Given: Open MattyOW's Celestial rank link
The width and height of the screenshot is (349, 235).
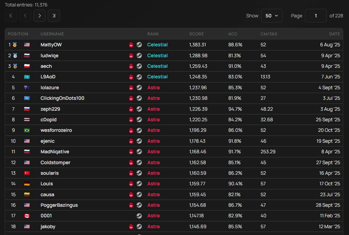Looking at the screenshot, I should [x=158, y=45].
